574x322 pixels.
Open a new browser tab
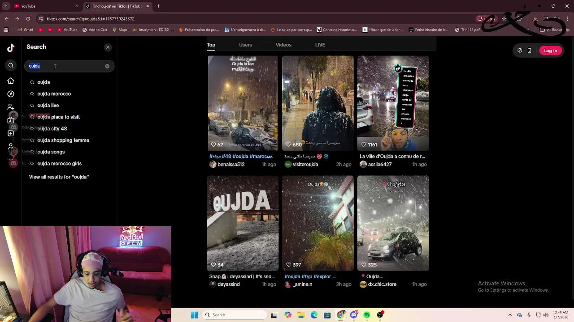click(x=158, y=6)
